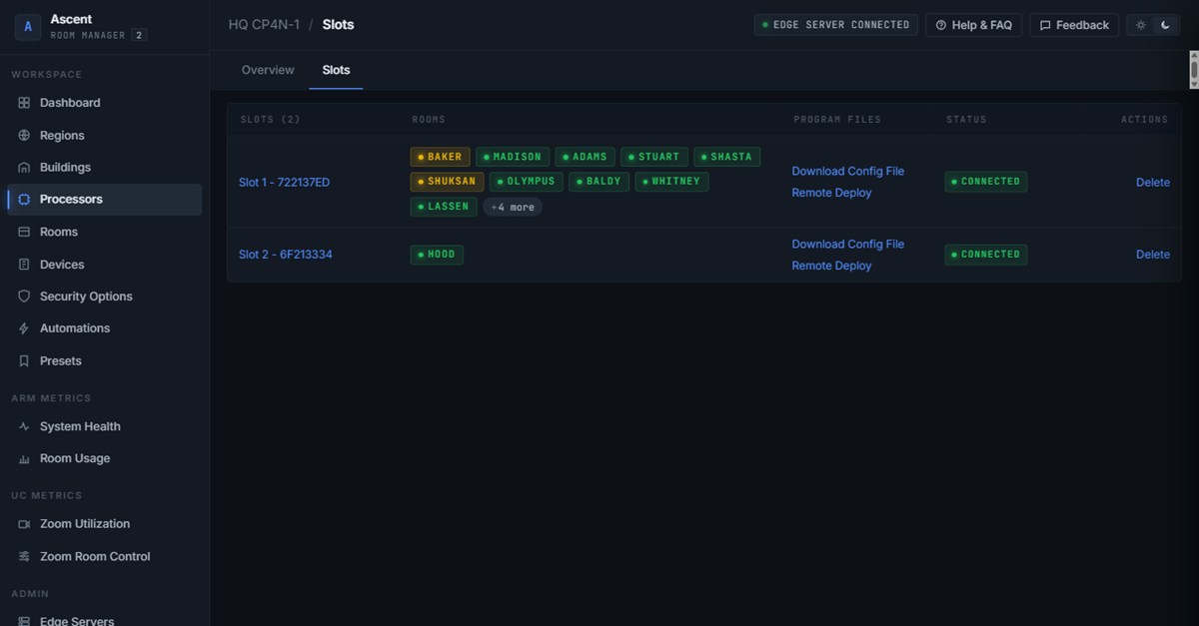Screen dimensions: 1199x626
Task: Download Config File for Slot 2
Action: pos(847,244)
